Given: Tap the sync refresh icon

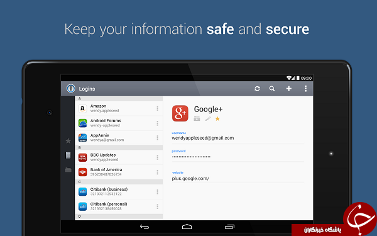Looking at the screenshot, I should (x=257, y=89).
